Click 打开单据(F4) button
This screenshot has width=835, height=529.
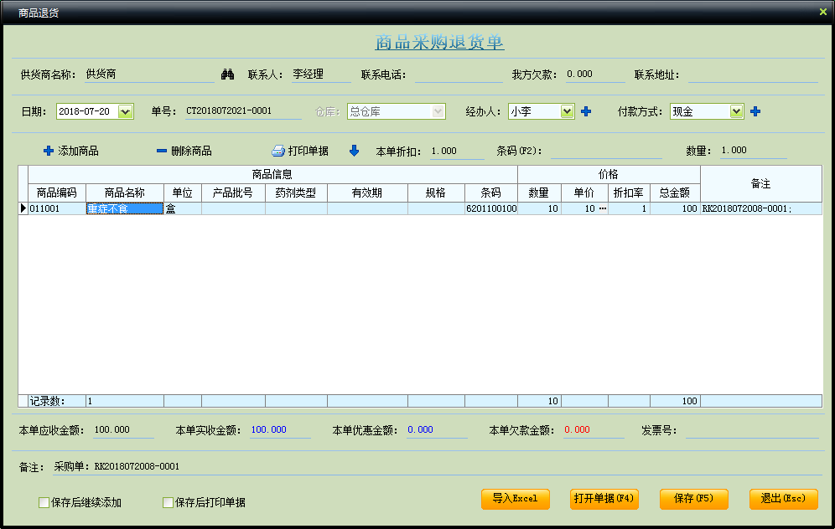click(604, 499)
